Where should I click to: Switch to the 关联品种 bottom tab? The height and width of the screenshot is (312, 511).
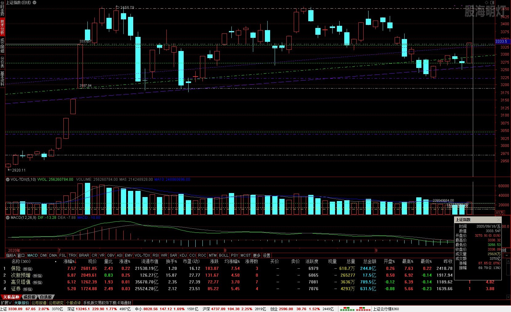(x=11, y=297)
